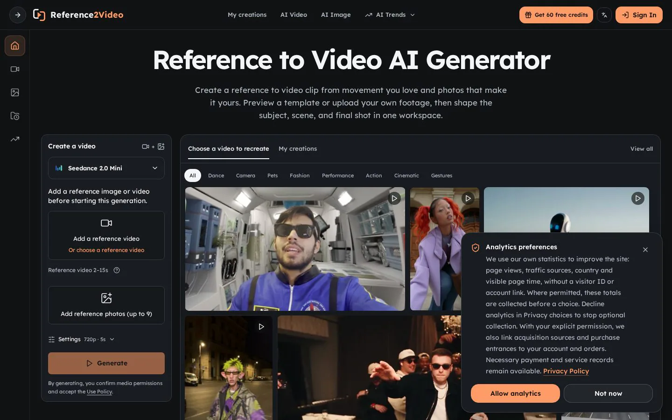Play the green-haired goblin video preview
Image resolution: width=672 pixels, height=420 pixels.
point(261,327)
